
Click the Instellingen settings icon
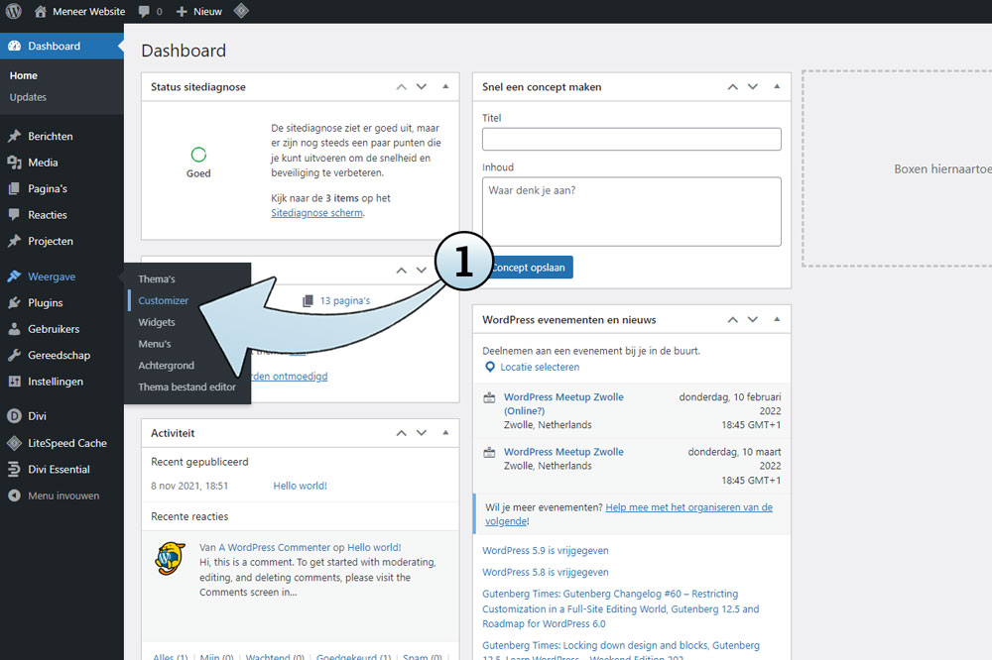click(14, 382)
